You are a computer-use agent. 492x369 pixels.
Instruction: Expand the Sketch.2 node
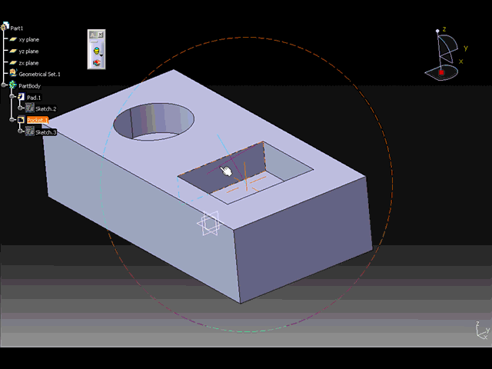coord(20,108)
